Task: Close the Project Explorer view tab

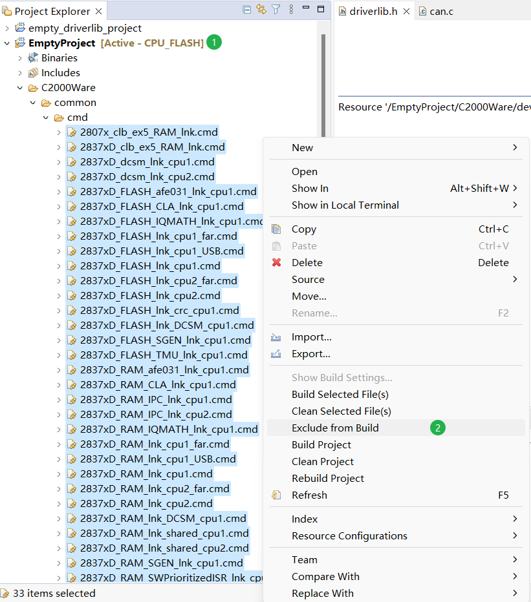Action: pos(98,12)
